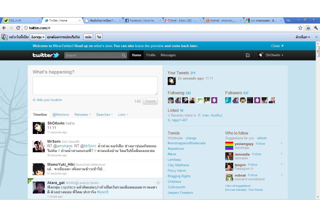Dismiss tpagon follow suggestion
320x200 pixels.
point(281,164)
